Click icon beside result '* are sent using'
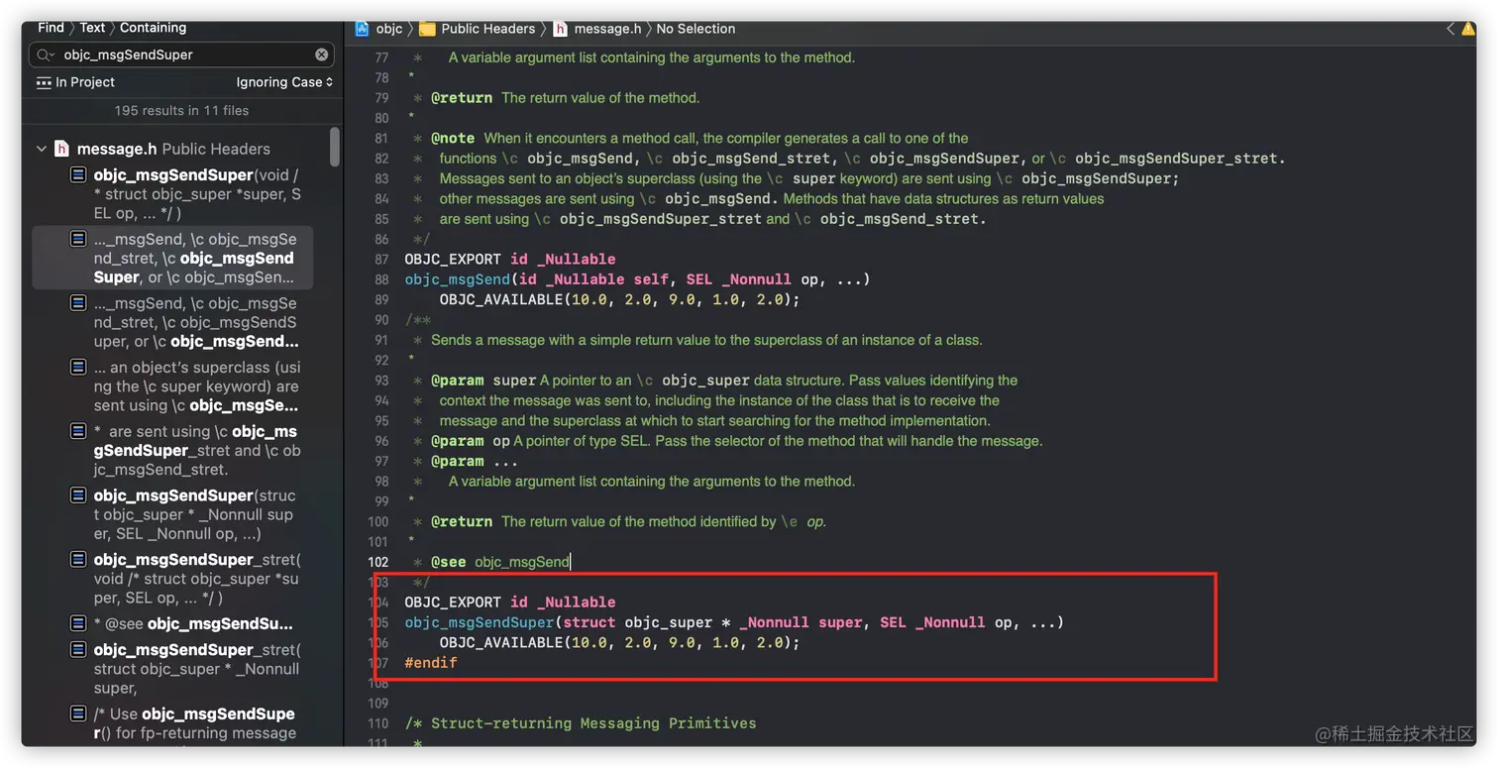The image size is (1498, 768). point(78,432)
